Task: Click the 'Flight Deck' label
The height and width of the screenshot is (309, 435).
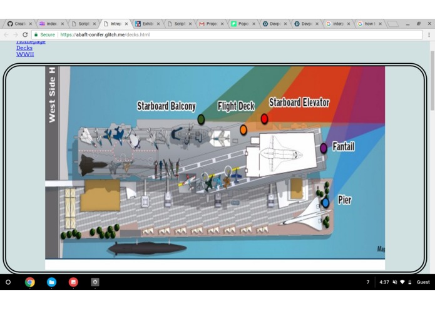Action: (236, 106)
